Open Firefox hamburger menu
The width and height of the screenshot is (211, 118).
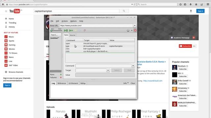(x=208, y=4)
